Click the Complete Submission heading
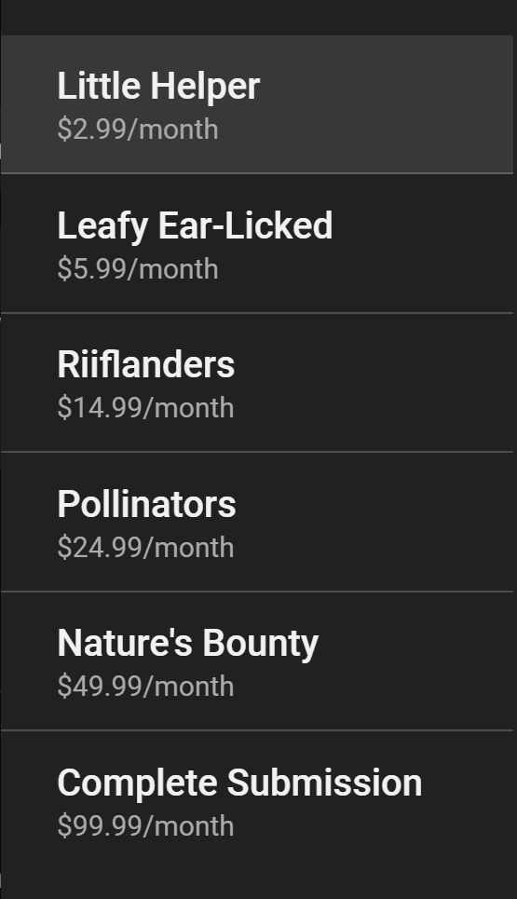 pyautogui.click(x=239, y=783)
